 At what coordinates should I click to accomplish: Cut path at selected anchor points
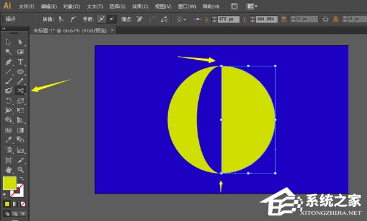pyautogui.click(x=165, y=20)
